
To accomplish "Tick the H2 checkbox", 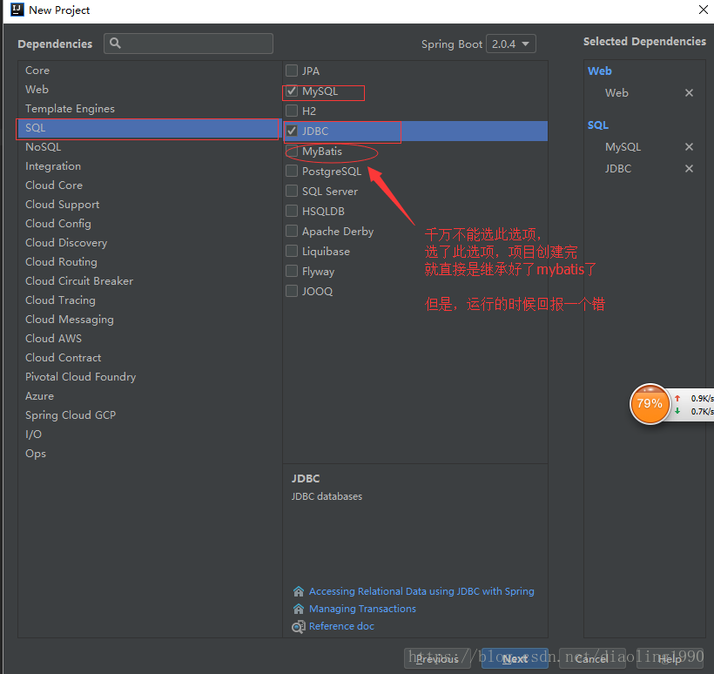I will pos(292,111).
